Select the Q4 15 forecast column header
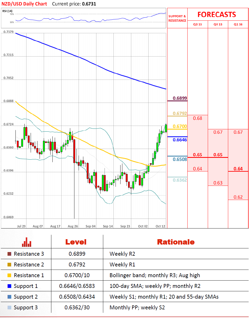 click(x=218, y=24)
